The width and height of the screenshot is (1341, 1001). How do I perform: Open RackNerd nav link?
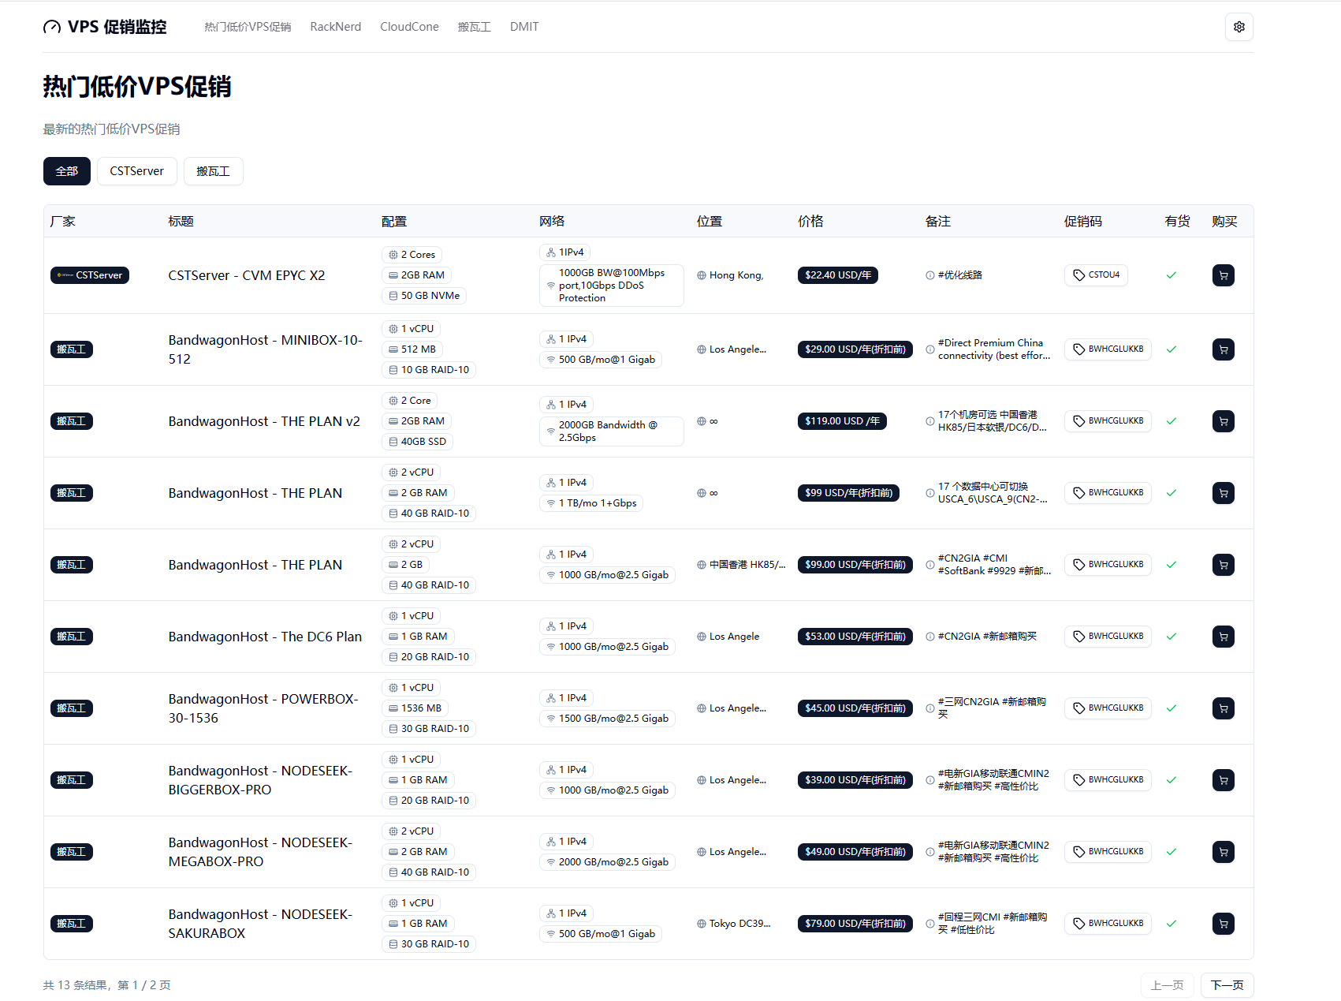pos(336,27)
